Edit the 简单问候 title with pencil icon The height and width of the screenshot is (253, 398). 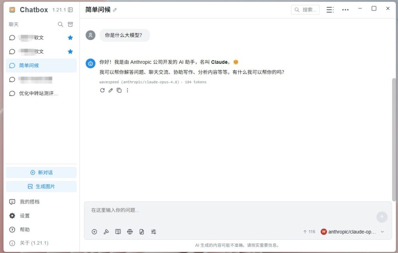pyautogui.click(x=115, y=10)
